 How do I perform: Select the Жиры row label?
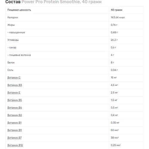[11, 25]
